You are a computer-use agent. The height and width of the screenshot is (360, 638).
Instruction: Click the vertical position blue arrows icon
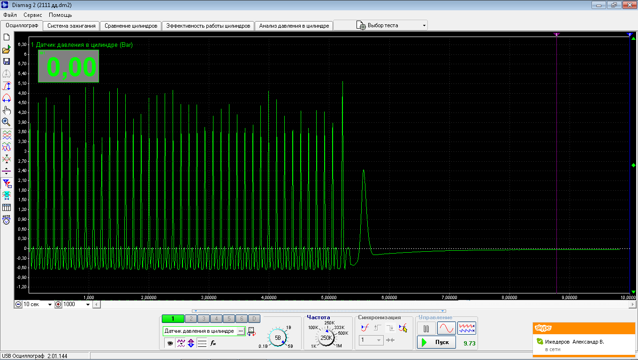[x=191, y=343]
